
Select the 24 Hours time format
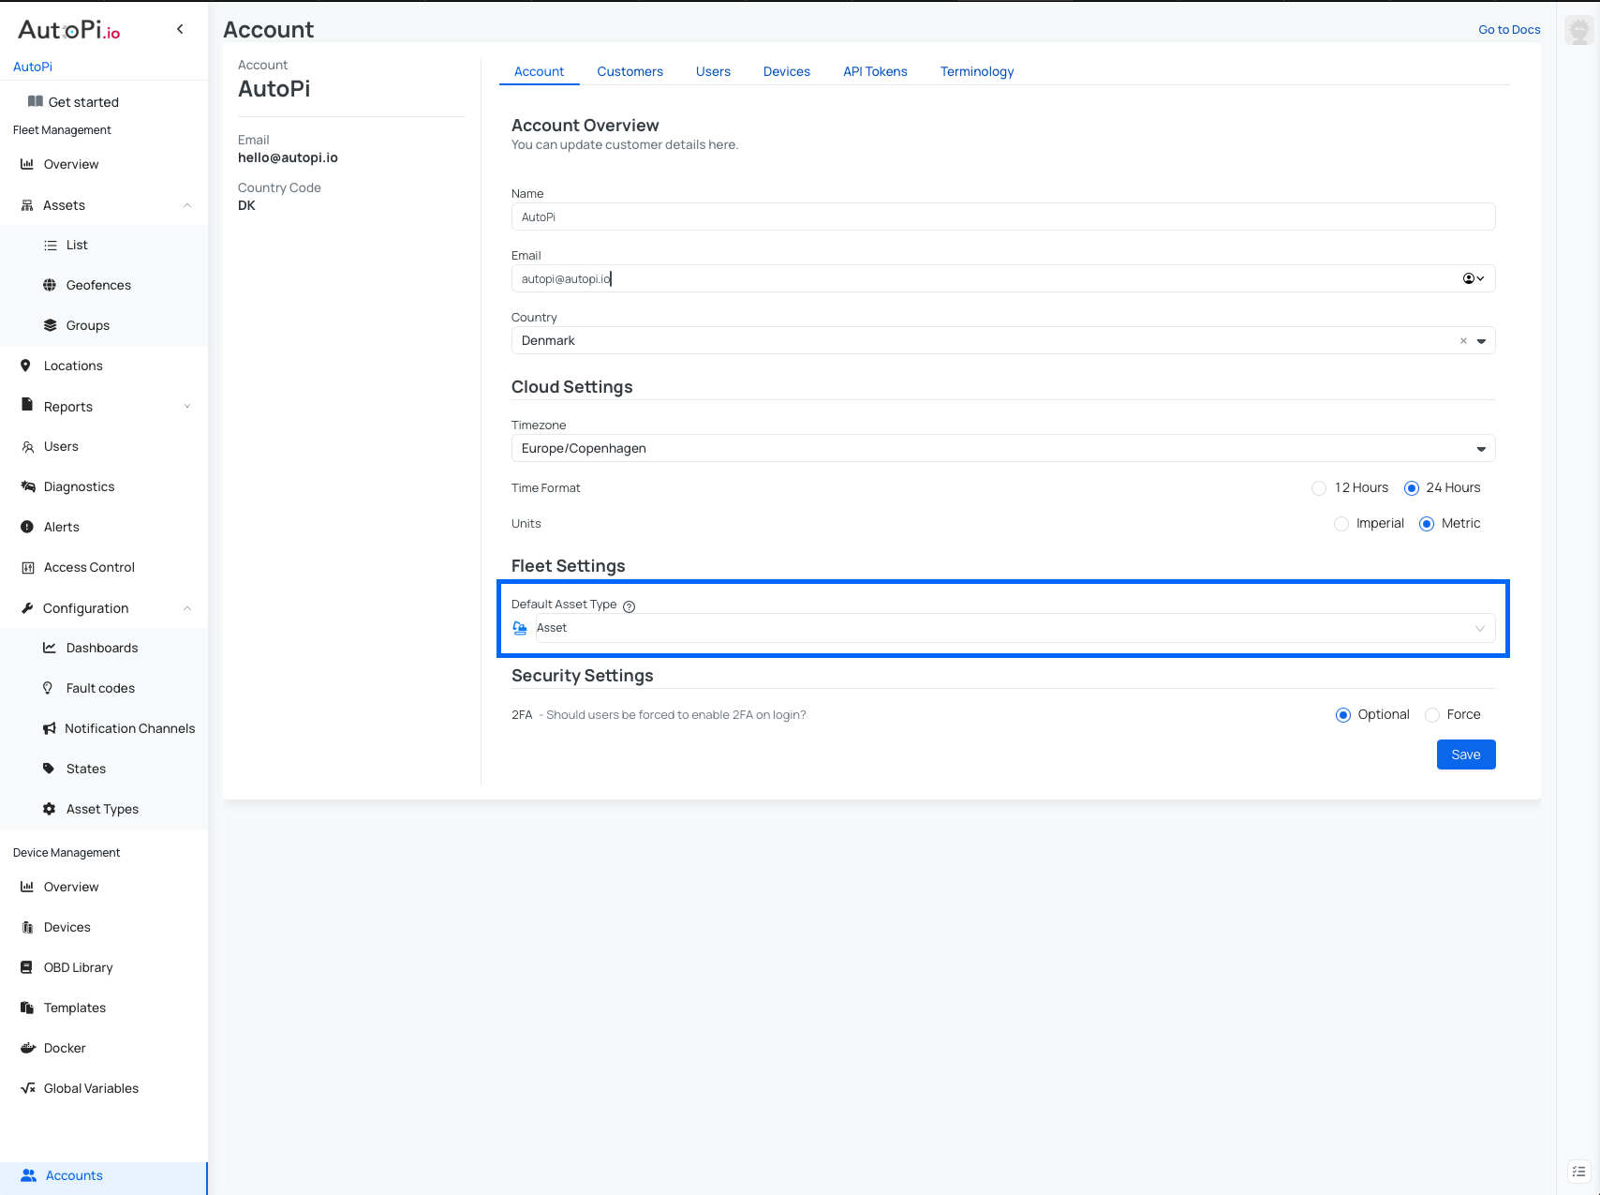pyautogui.click(x=1412, y=488)
